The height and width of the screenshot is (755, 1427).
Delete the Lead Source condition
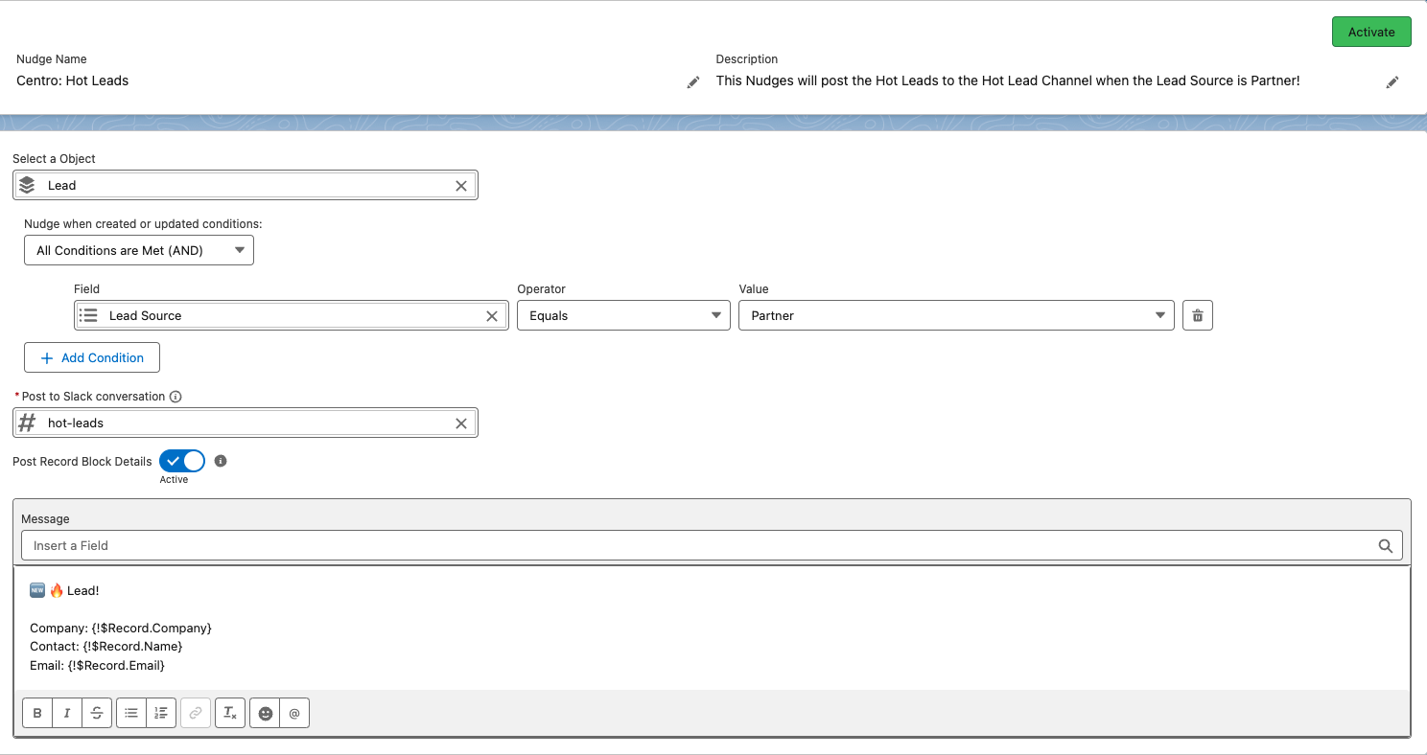coord(1198,315)
